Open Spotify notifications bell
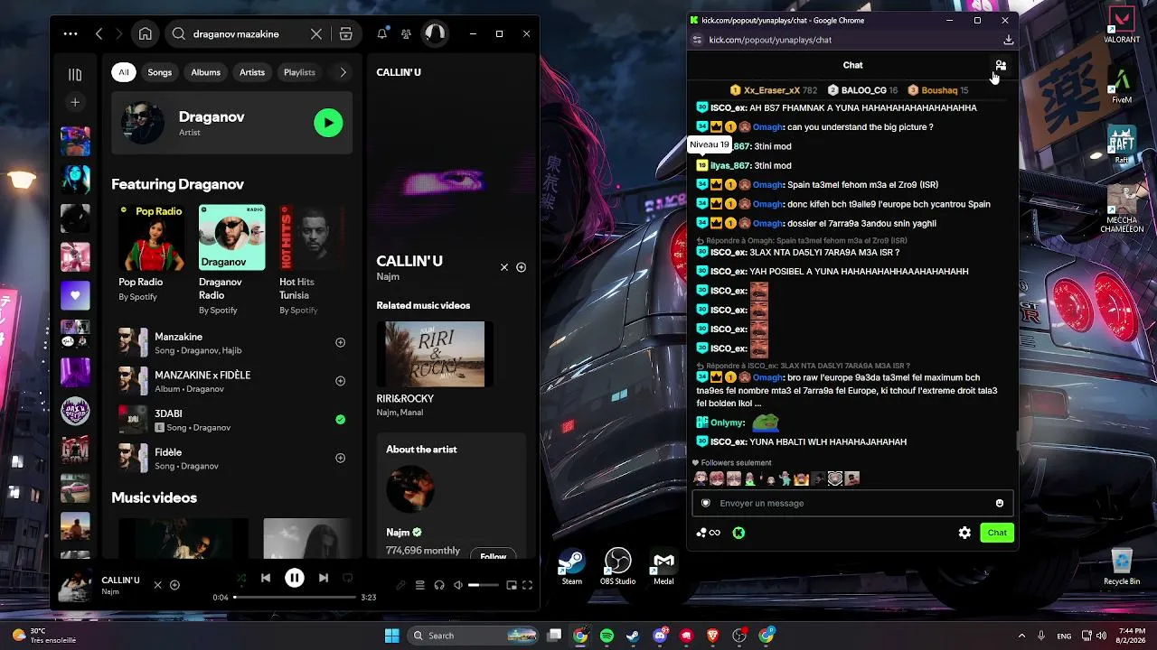1157x650 pixels. coord(382,34)
